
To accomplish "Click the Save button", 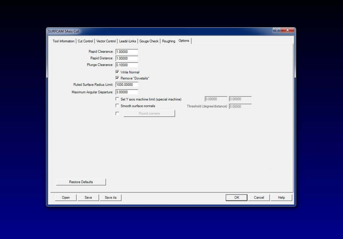I will (x=88, y=197).
